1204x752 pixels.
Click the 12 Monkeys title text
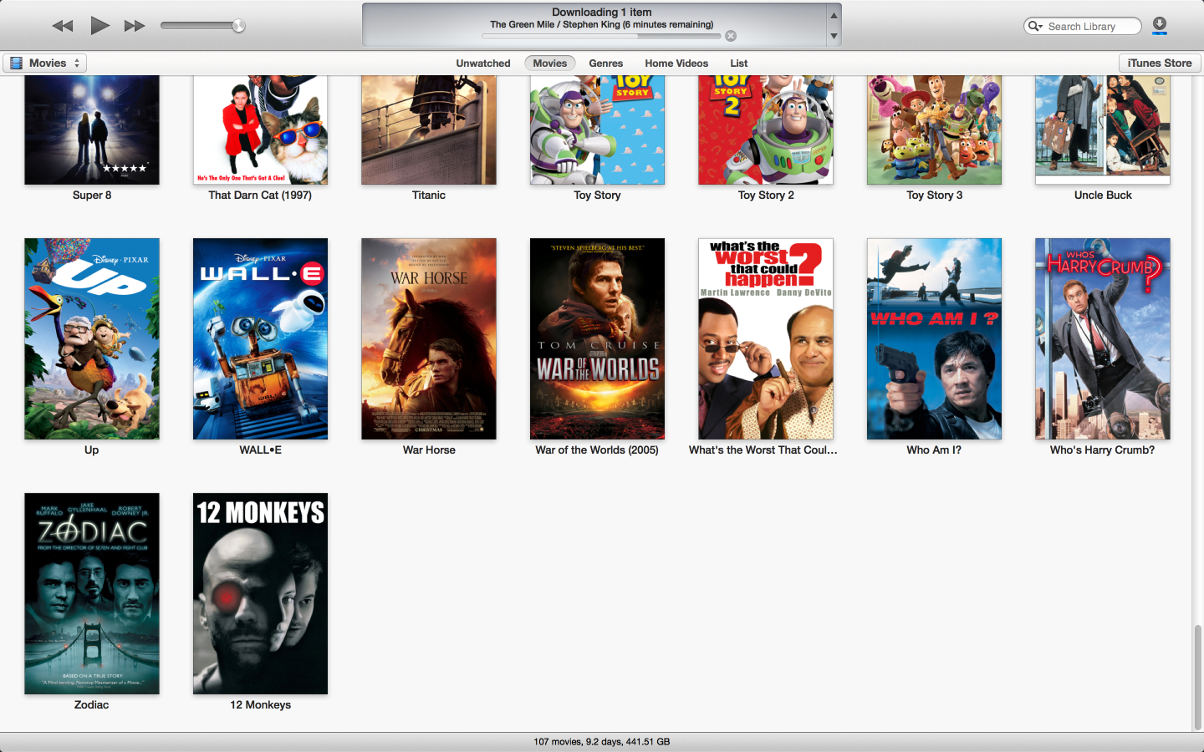coord(260,705)
